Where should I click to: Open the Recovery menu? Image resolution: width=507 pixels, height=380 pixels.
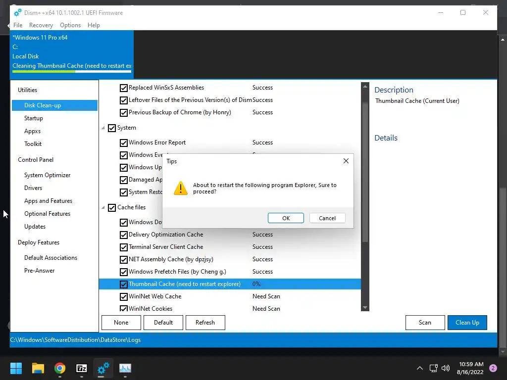coord(41,25)
